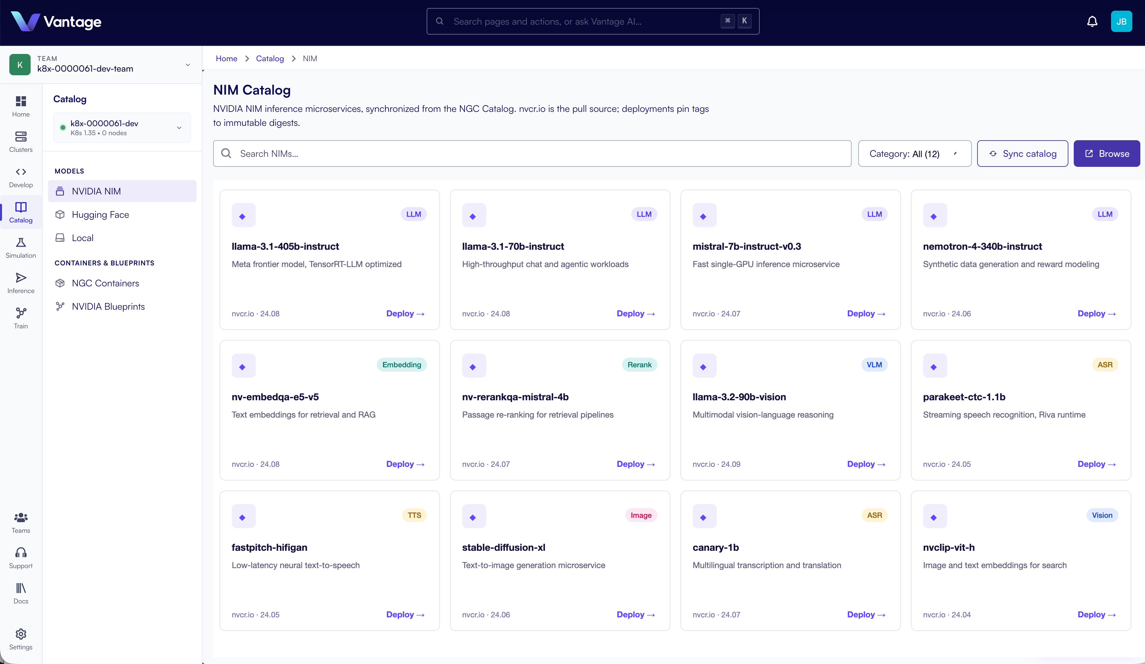Click the Vision tag badge
Screen dimensions: 1145x664
(x=1102, y=514)
